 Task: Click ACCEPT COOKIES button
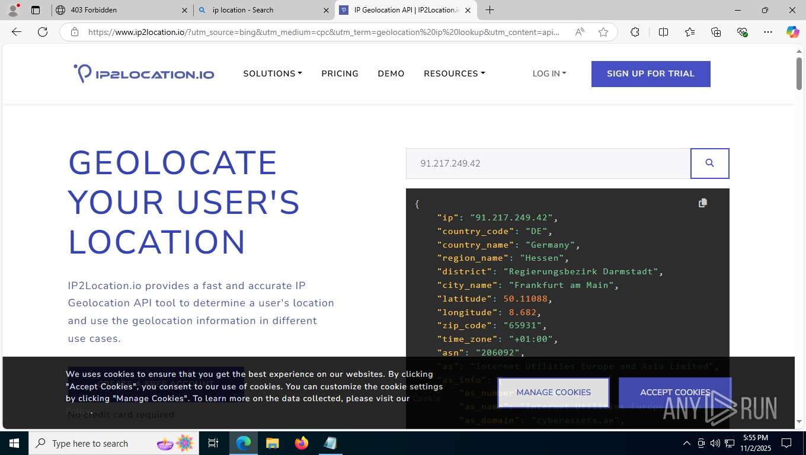pyautogui.click(x=675, y=392)
